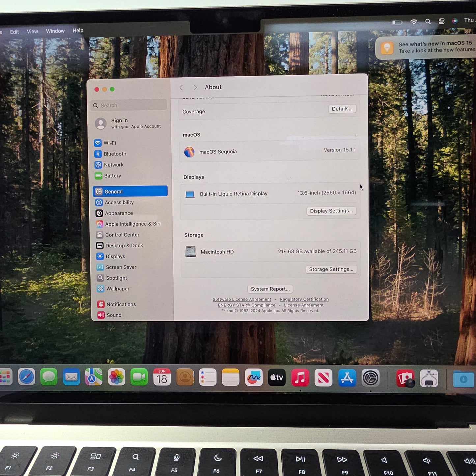Click the Coverage Details button

342,109
